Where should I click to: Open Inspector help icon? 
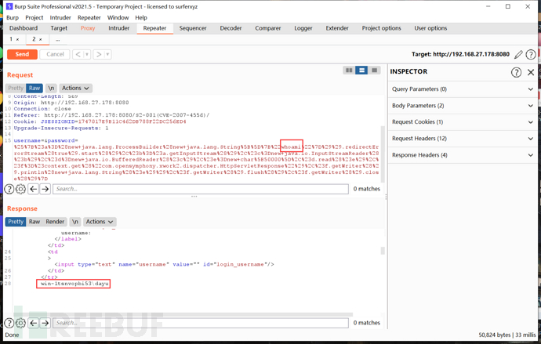pyautogui.click(x=516, y=72)
